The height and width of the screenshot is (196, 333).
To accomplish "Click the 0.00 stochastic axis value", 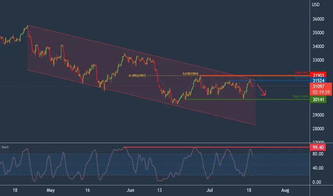I will [317, 182].
